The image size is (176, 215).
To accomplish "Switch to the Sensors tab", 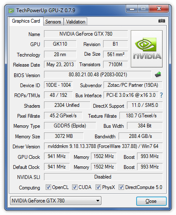I will [x=53, y=22].
